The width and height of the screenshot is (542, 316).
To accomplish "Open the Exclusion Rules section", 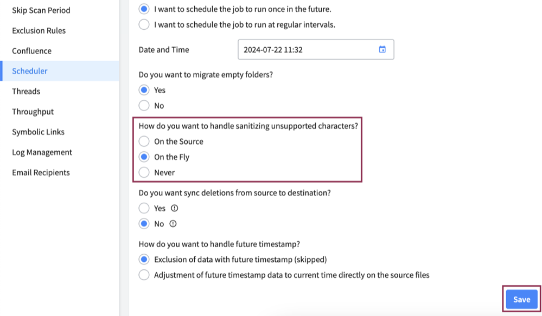I will point(38,30).
